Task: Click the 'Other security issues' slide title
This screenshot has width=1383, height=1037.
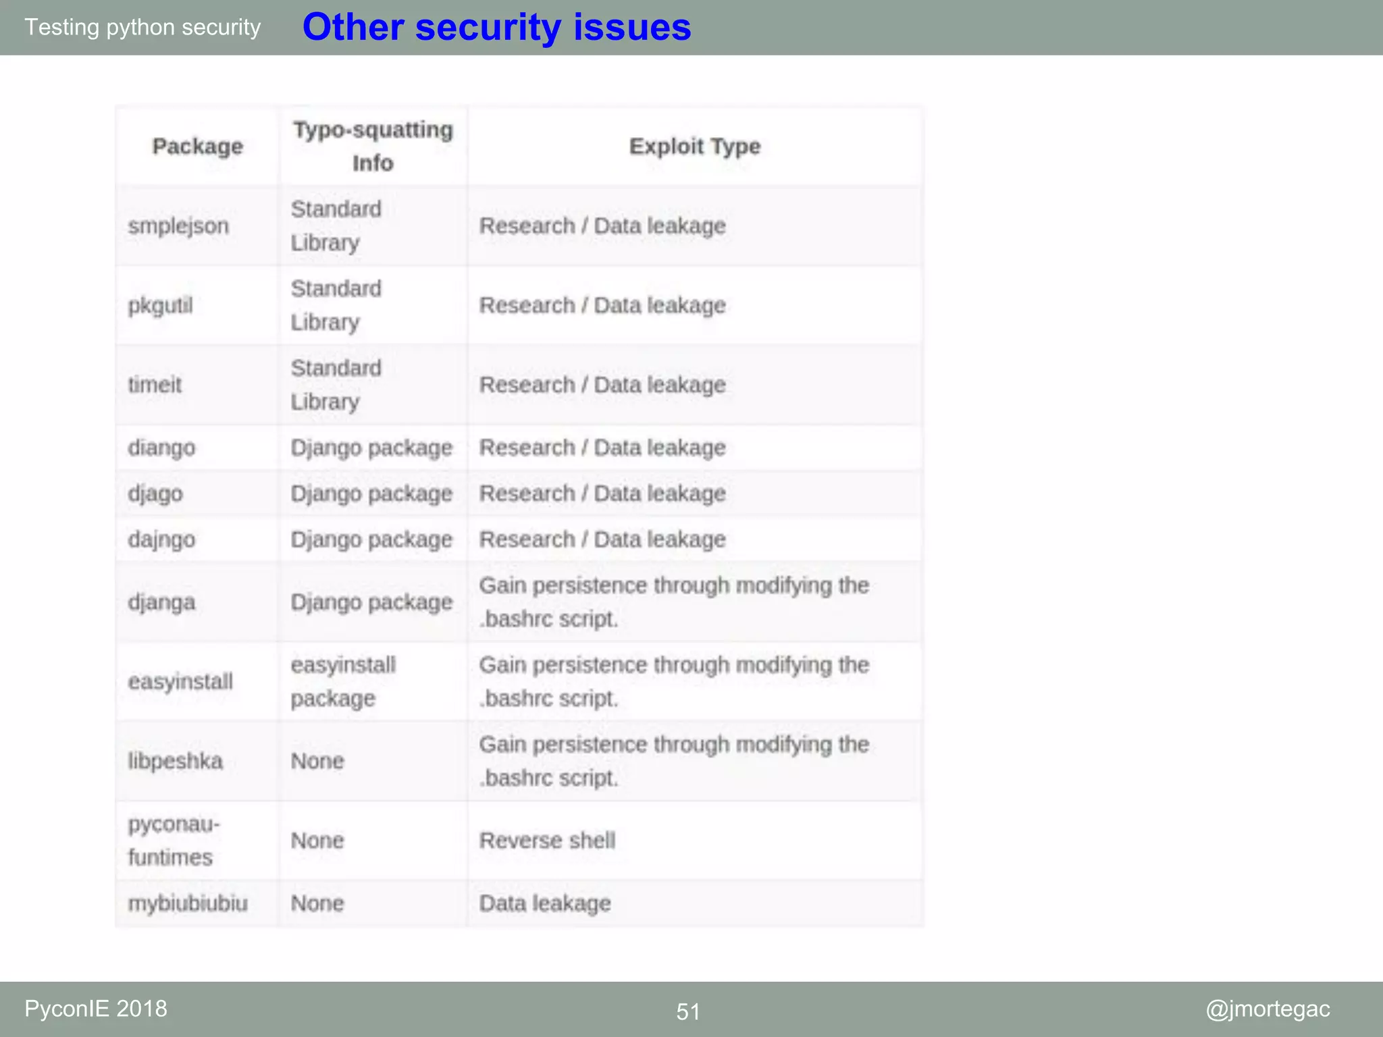Action: click(x=496, y=28)
